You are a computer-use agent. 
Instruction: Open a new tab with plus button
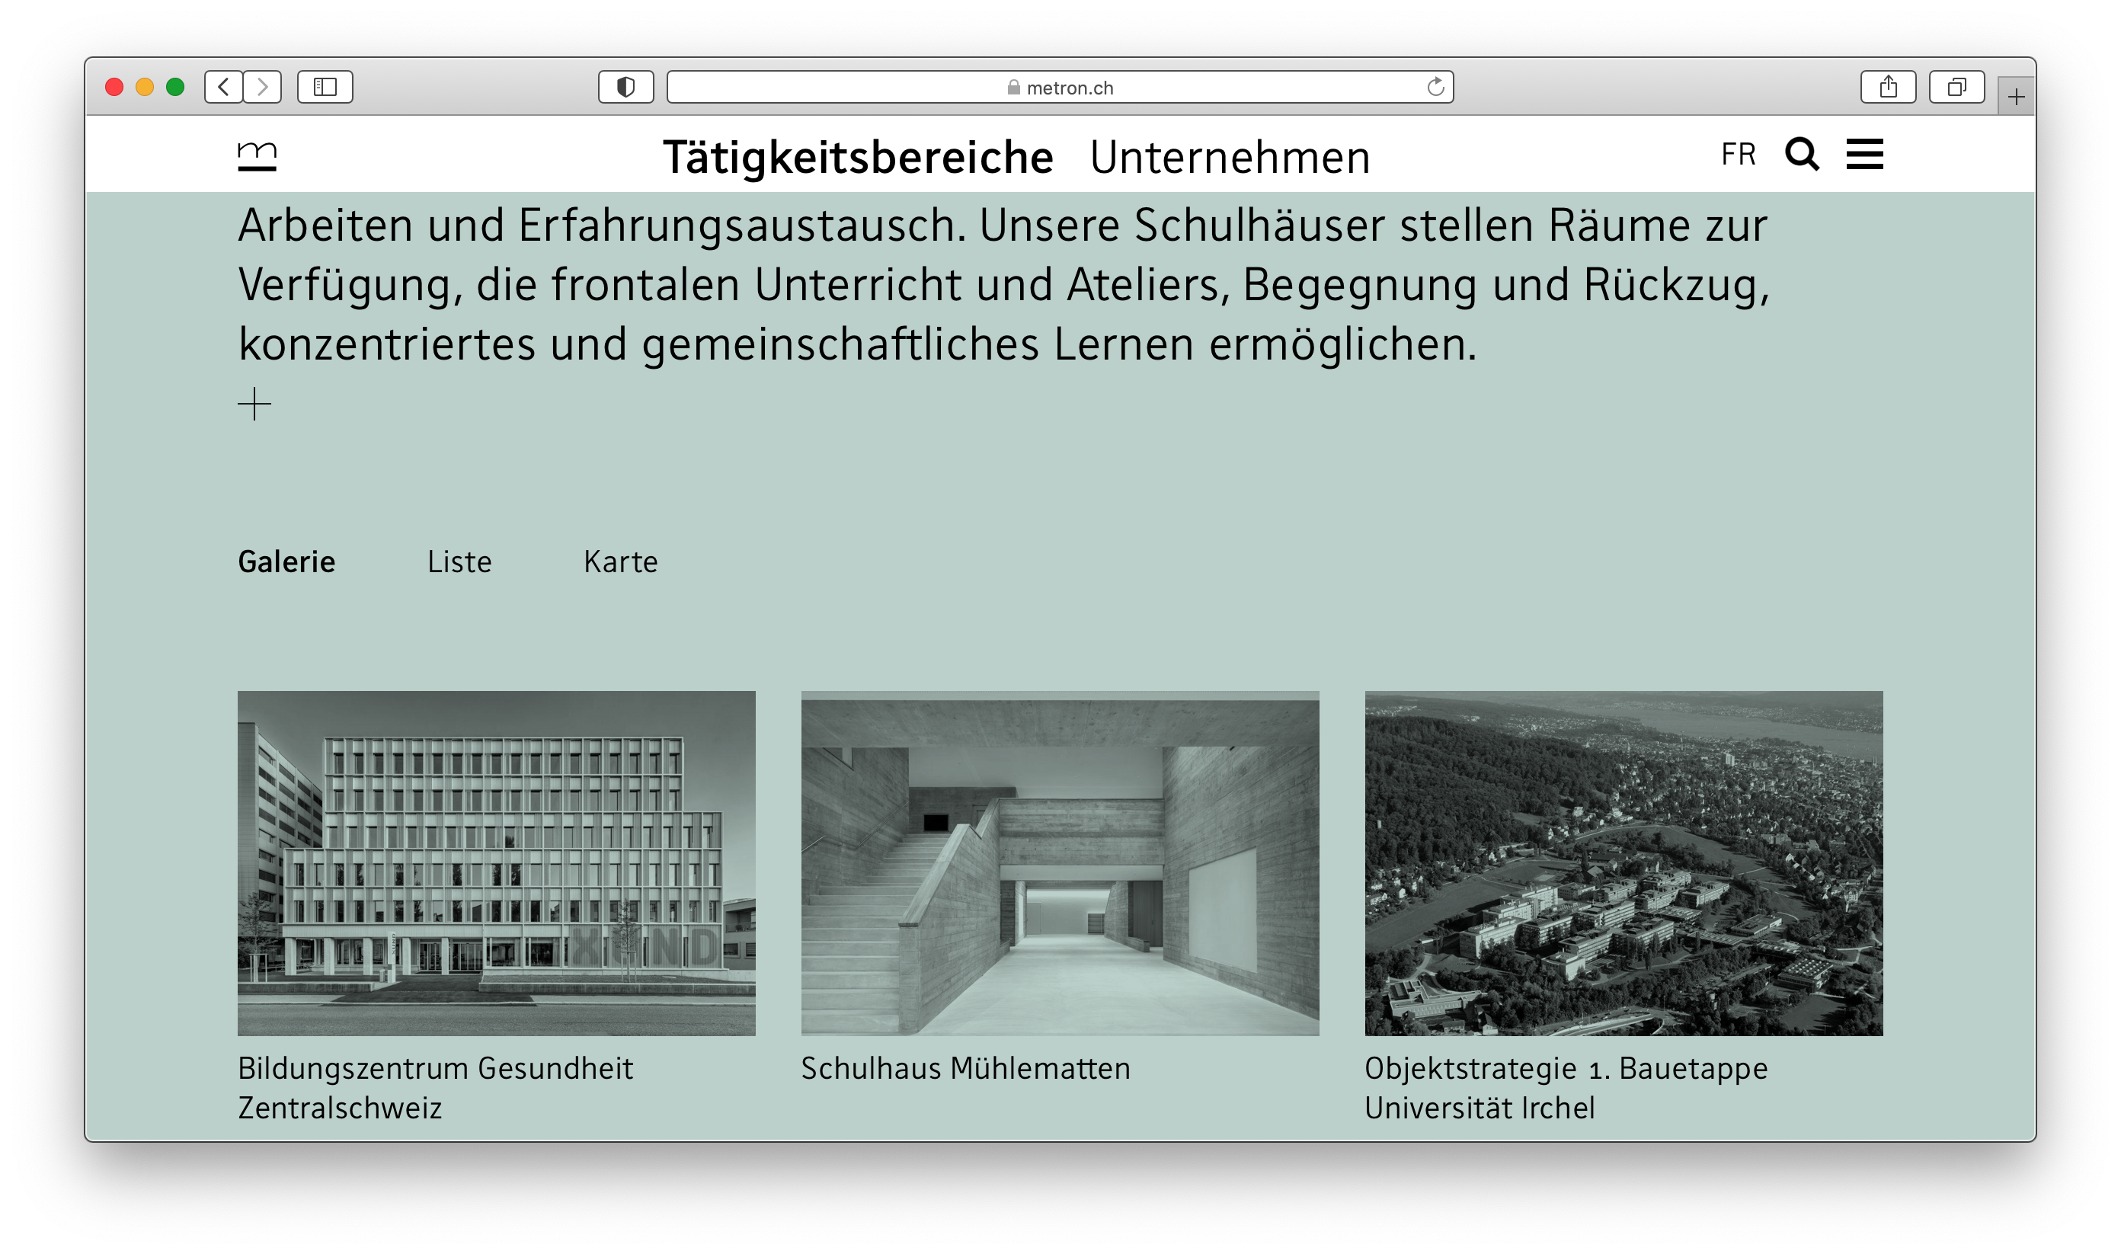coord(2016,98)
